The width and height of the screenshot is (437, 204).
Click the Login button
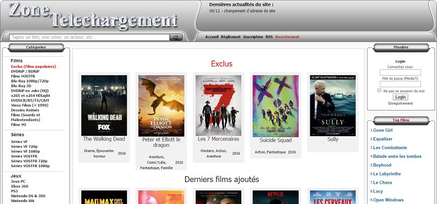coord(401,97)
